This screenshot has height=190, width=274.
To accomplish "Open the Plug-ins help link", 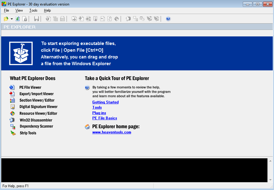I will coord(99,113).
